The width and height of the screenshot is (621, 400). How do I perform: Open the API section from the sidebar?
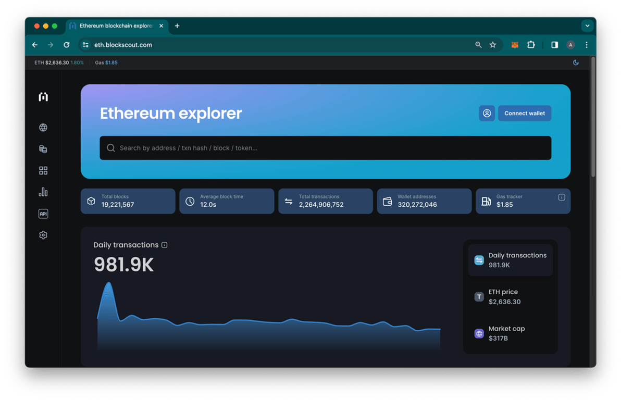coord(43,214)
